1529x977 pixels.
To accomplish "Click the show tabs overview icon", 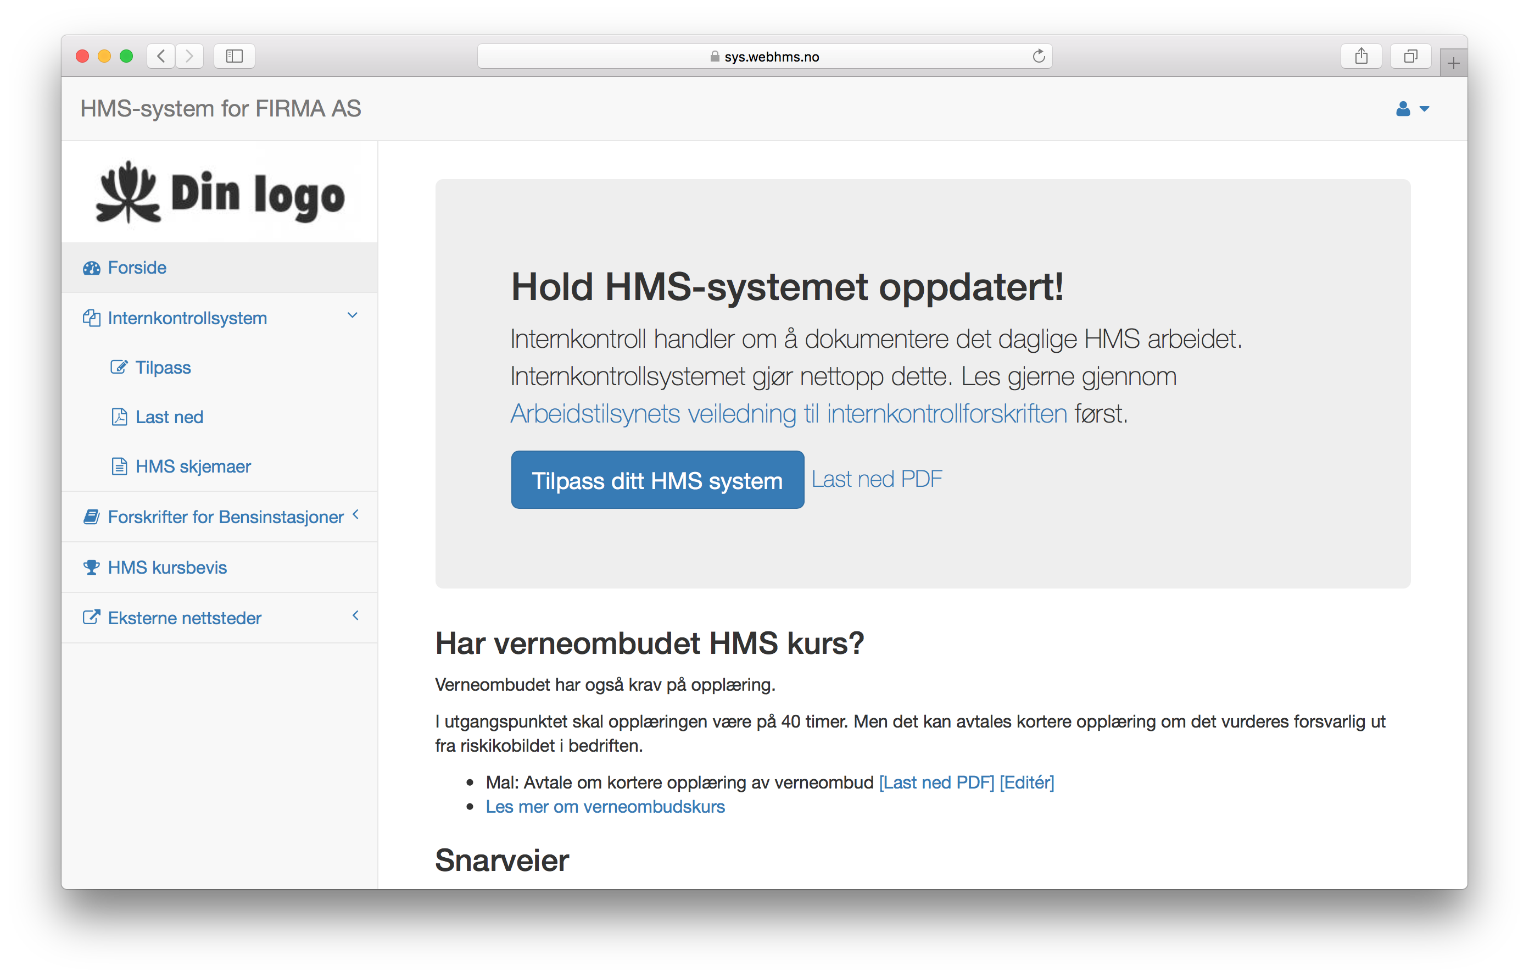I will coord(1410,57).
